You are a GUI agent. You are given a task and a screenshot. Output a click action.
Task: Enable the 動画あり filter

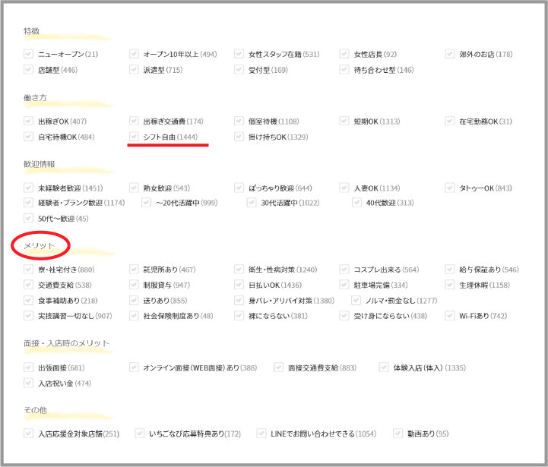click(398, 434)
